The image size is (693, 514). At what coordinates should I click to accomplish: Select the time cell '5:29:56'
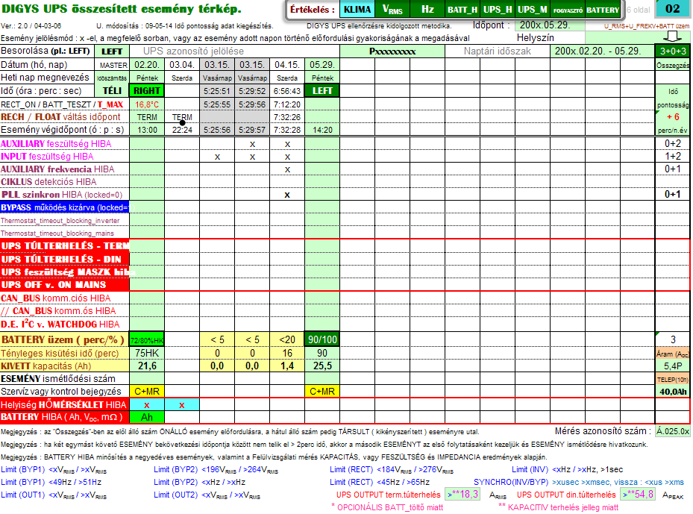[x=252, y=104]
